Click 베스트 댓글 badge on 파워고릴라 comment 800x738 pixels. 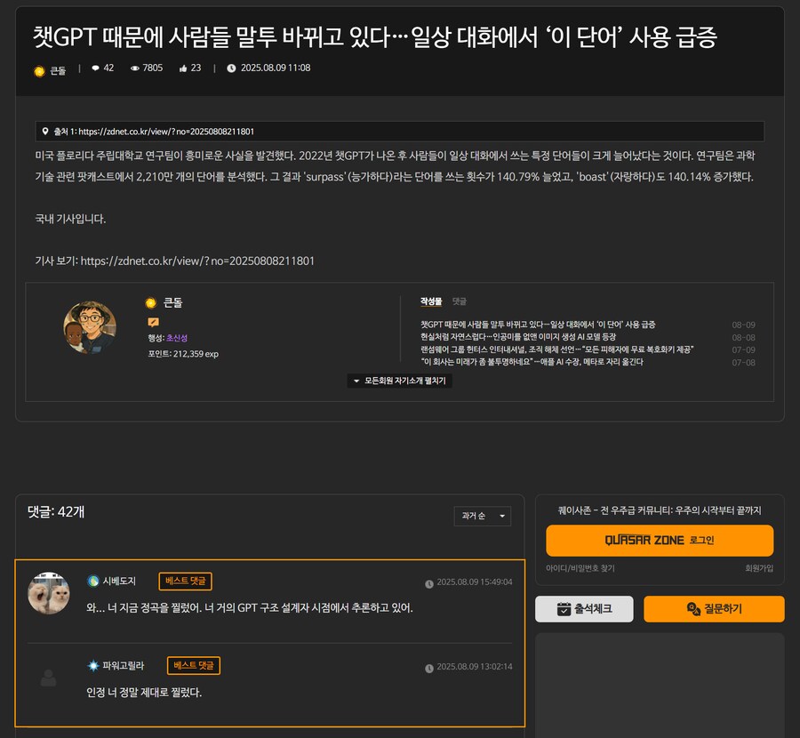[x=194, y=665]
